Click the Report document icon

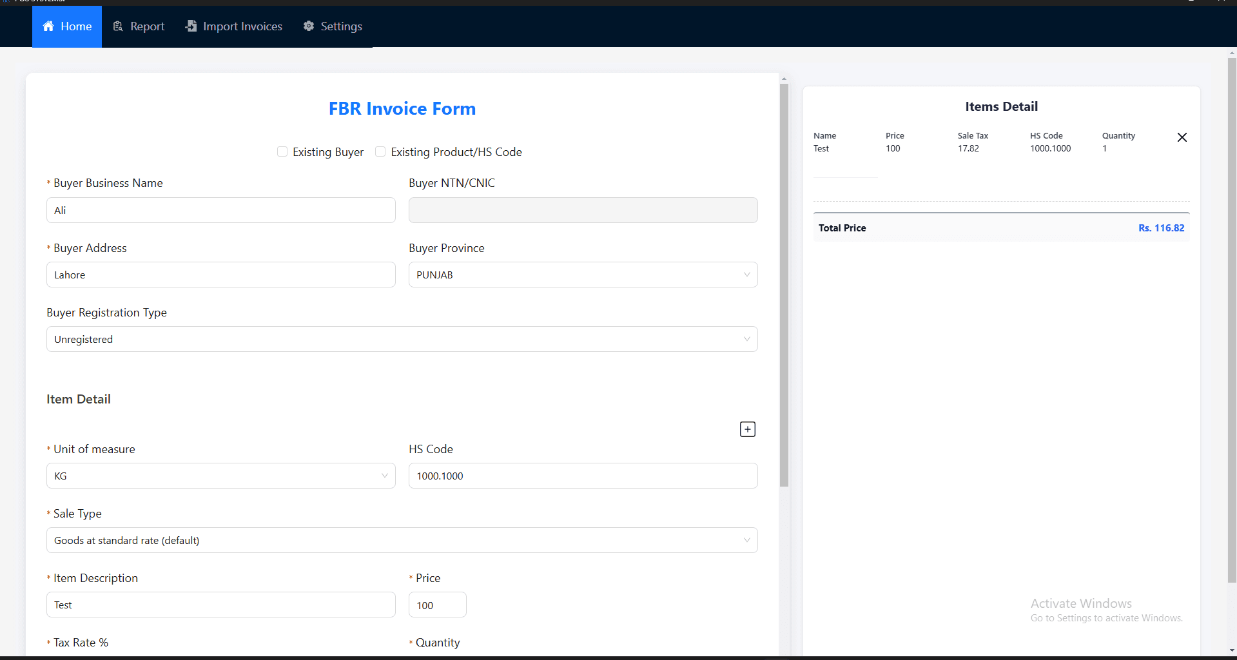pyautogui.click(x=118, y=26)
